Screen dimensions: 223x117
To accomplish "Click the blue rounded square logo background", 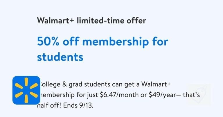I will [x=26, y=90].
